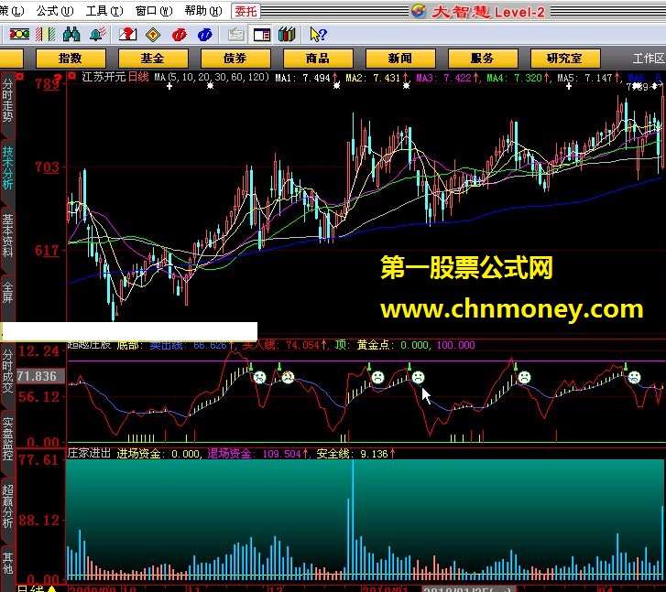
Task: Click the rightmost smiley signal face in indicator
Action: 634,377
